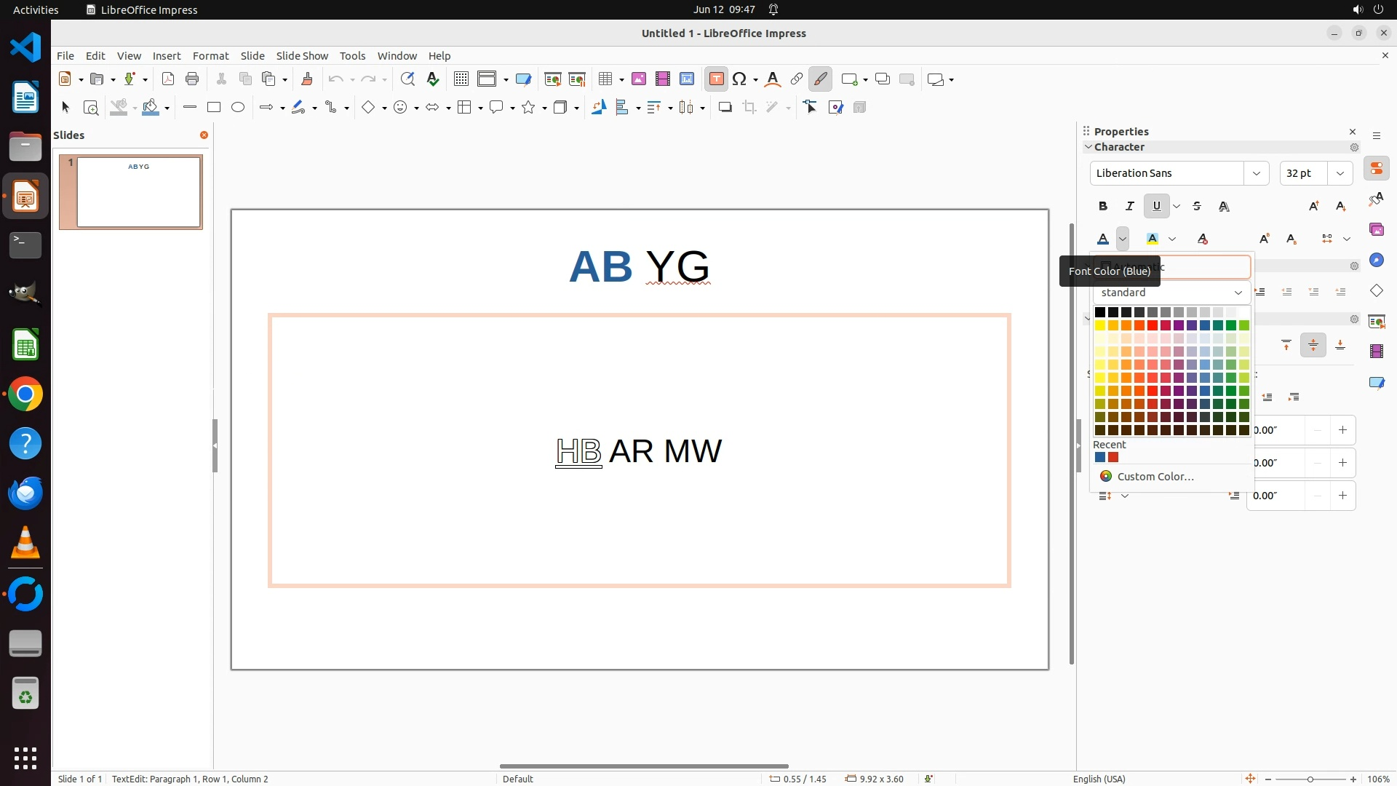Click the Display Grid icon
The width and height of the screenshot is (1397, 786).
click(461, 79)
